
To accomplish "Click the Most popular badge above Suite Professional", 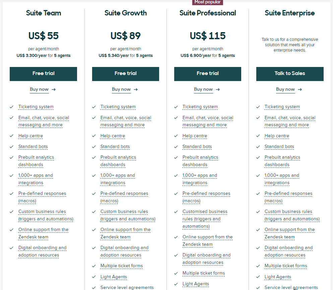I will tap(208, 2).
